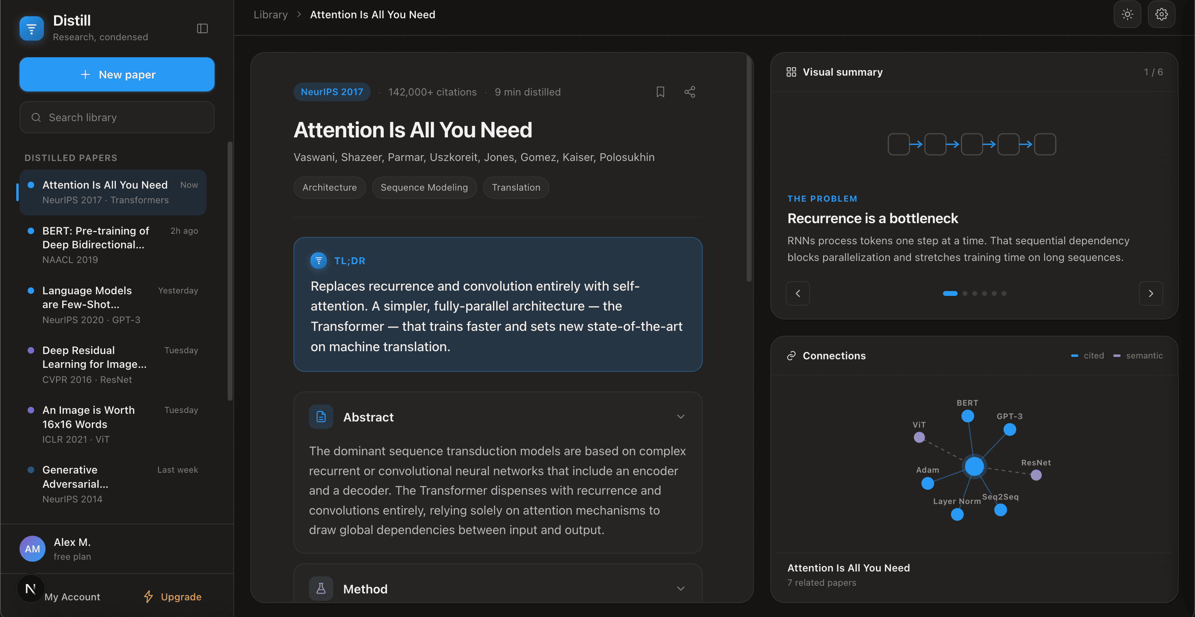The image size is (1195, 617).
Task: Filter by Sequence Modeling tag
Action: (424, 187)
